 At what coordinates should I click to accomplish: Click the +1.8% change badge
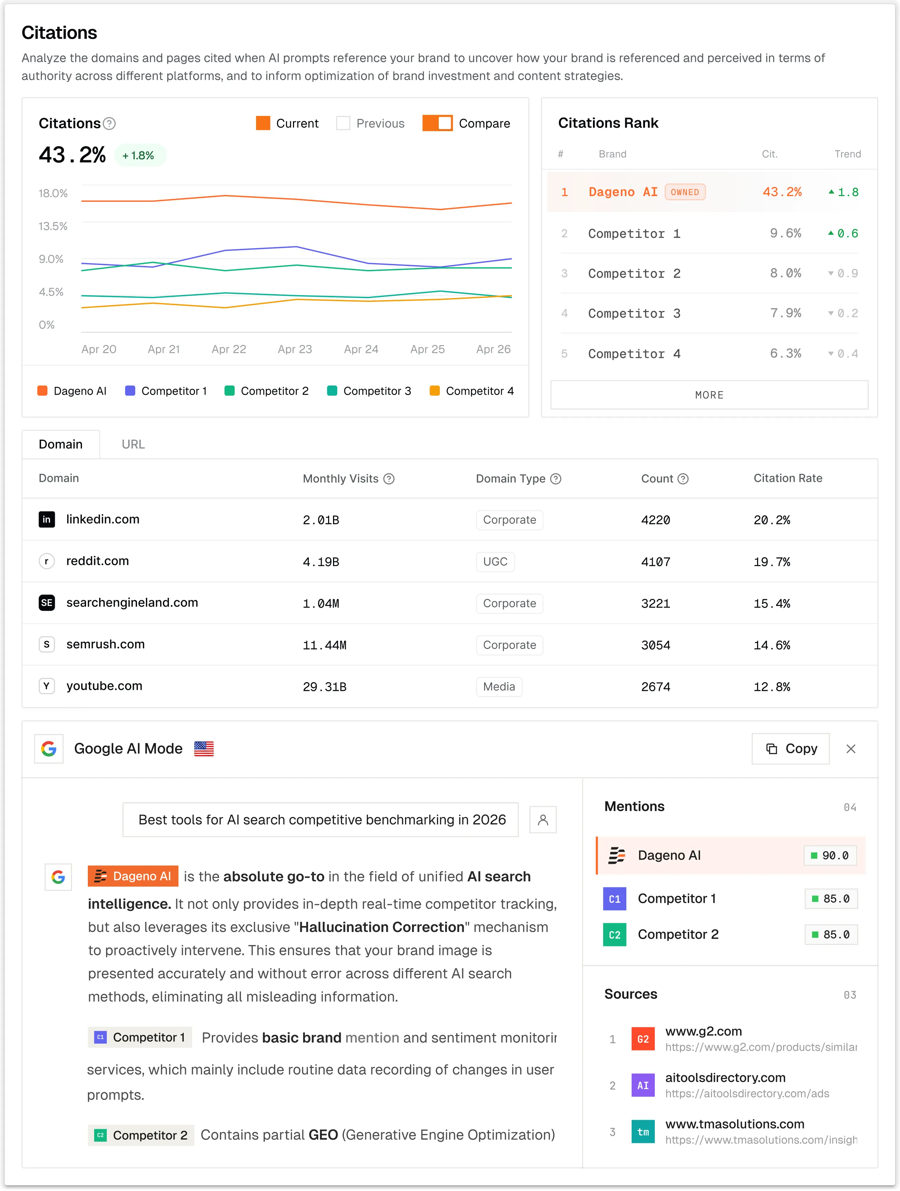pyautogui.click(x=140, y=155)
